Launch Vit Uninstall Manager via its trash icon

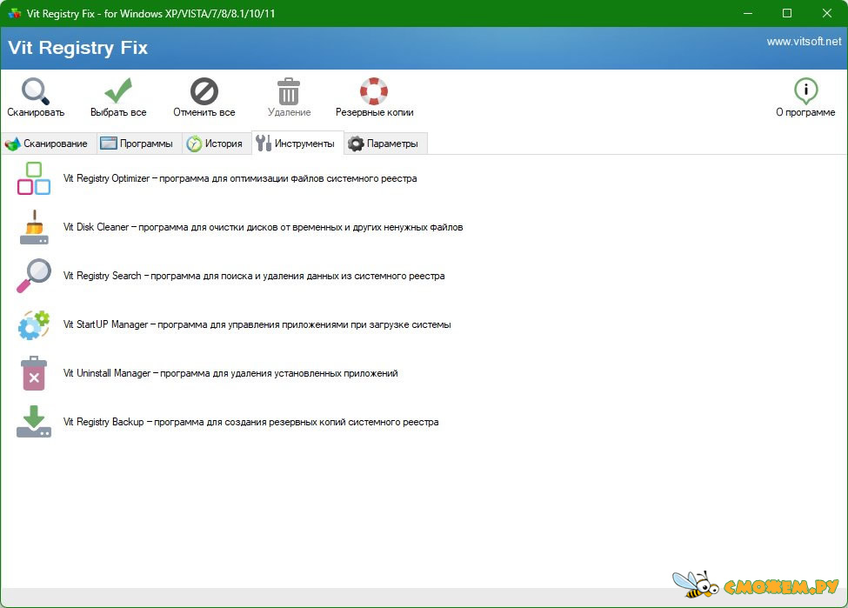34,373
